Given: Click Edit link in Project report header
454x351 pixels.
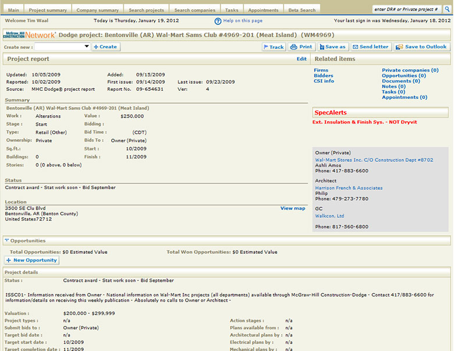Looking at the screenshot, I should tap(302, 59).
